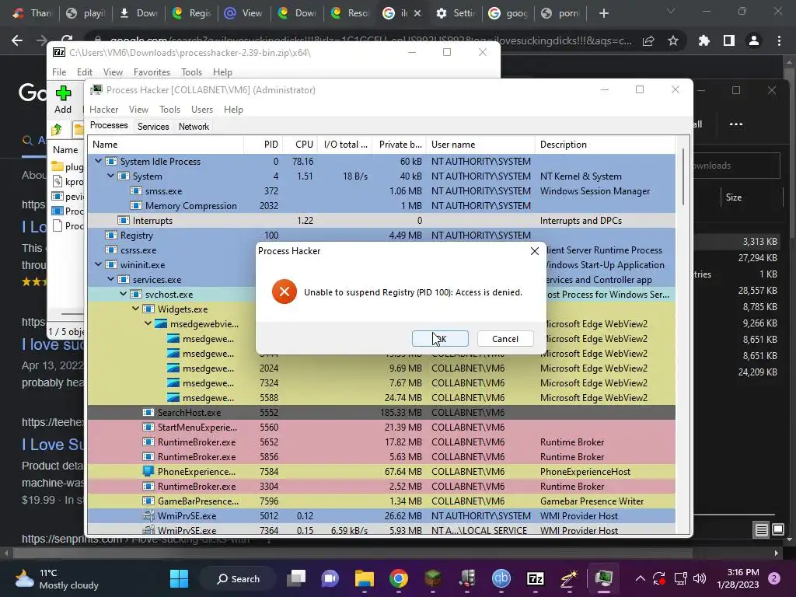Collapse the wininit.exe tree node
Image resolution: width=796 pixels, height=597 pixels.
(99, 264)
